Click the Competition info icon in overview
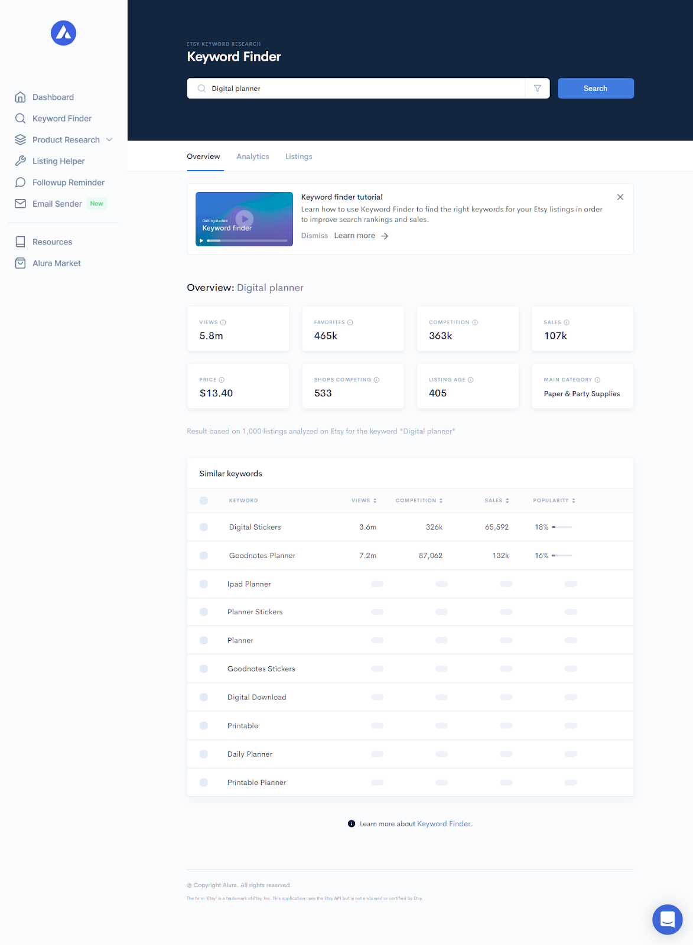Image resolution: width=693 pixels, height=945 pixels. click(x=475, y=322)
